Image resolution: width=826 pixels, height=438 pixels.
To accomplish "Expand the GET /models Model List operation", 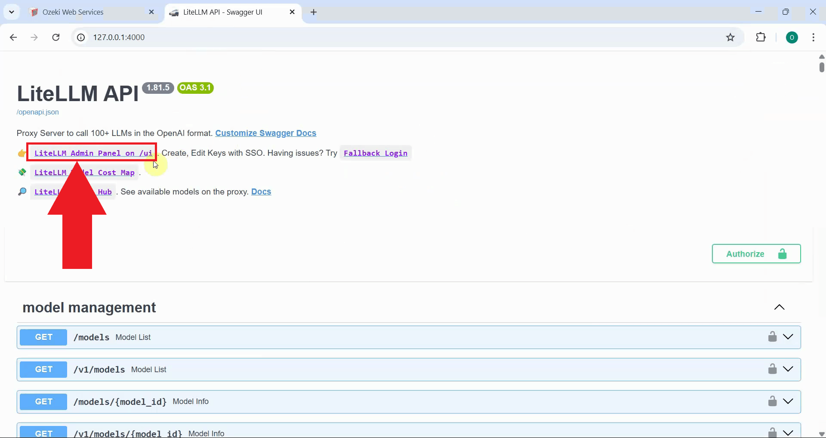I will [789, 336].
